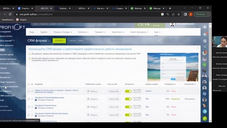
Task: Switch to the Voximplant browser tab
Action: 63,9
